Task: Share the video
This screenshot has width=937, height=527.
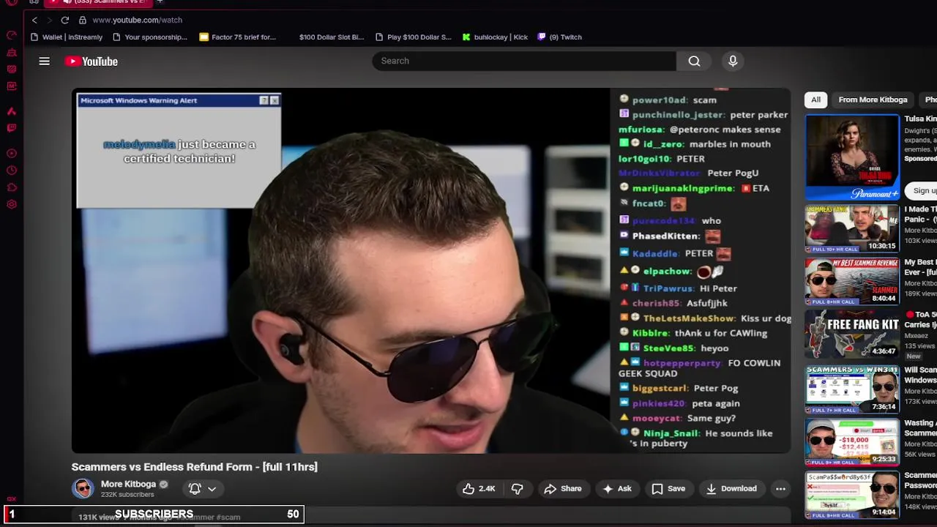Action: coord(562,489)
